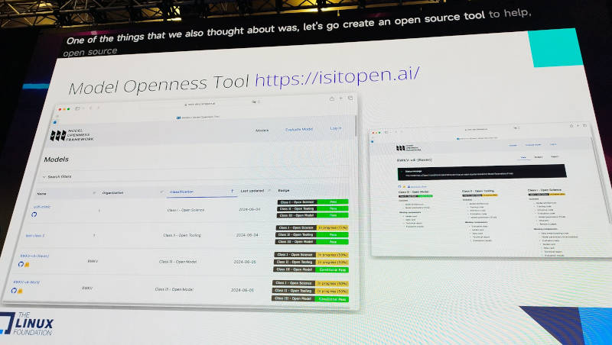Open tab overview icon in Models list browser
This screenshot has height=345, width=612.
pyautogui.click(x=350, y=98)
